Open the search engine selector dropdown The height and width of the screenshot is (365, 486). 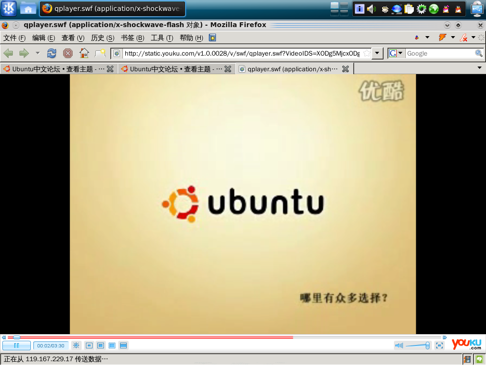point(396,53)
